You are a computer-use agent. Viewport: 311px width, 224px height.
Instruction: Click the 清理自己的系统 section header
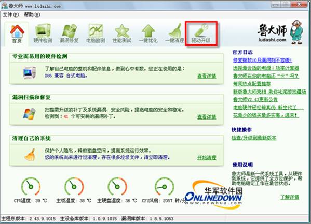pyautogui.click(x=31, y=138)
